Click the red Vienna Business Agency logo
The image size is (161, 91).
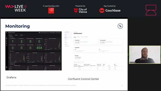click(x=51, y=11)
